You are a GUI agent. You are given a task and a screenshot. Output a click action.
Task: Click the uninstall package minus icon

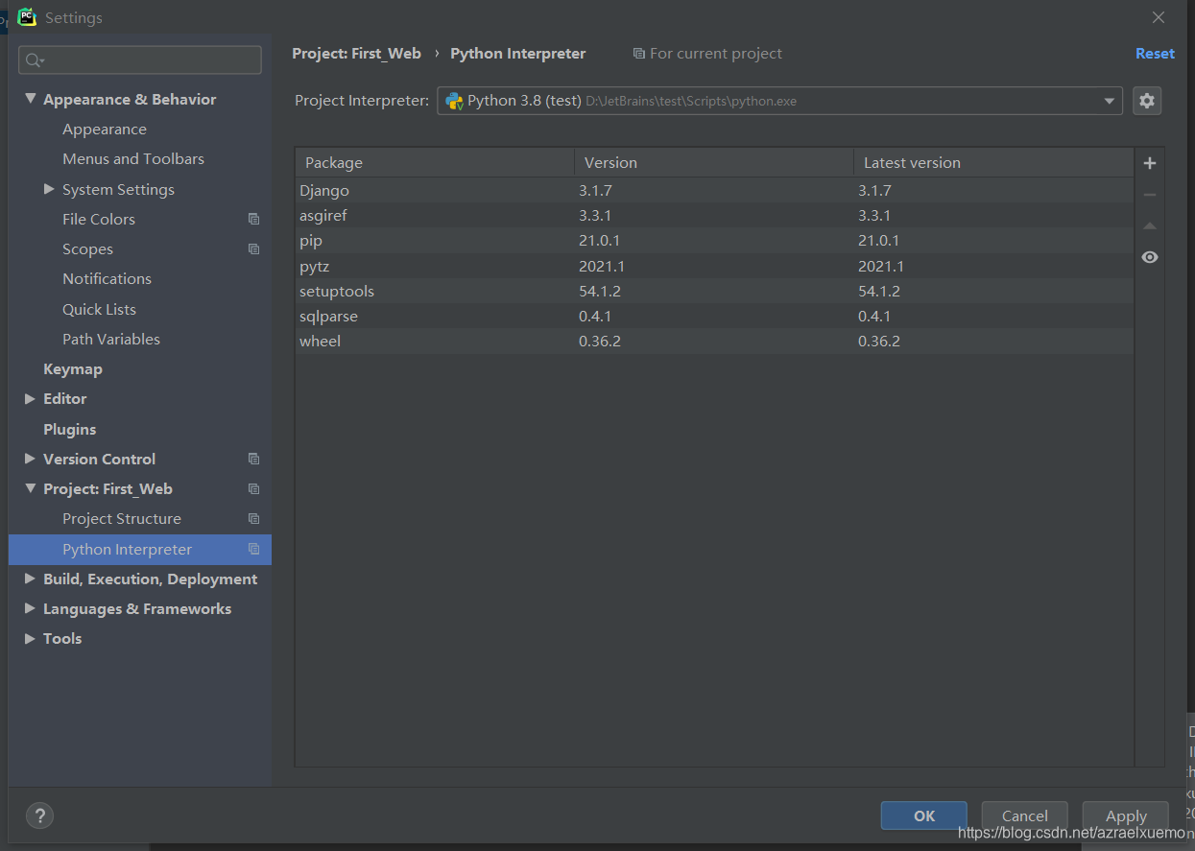point(1149,195)
